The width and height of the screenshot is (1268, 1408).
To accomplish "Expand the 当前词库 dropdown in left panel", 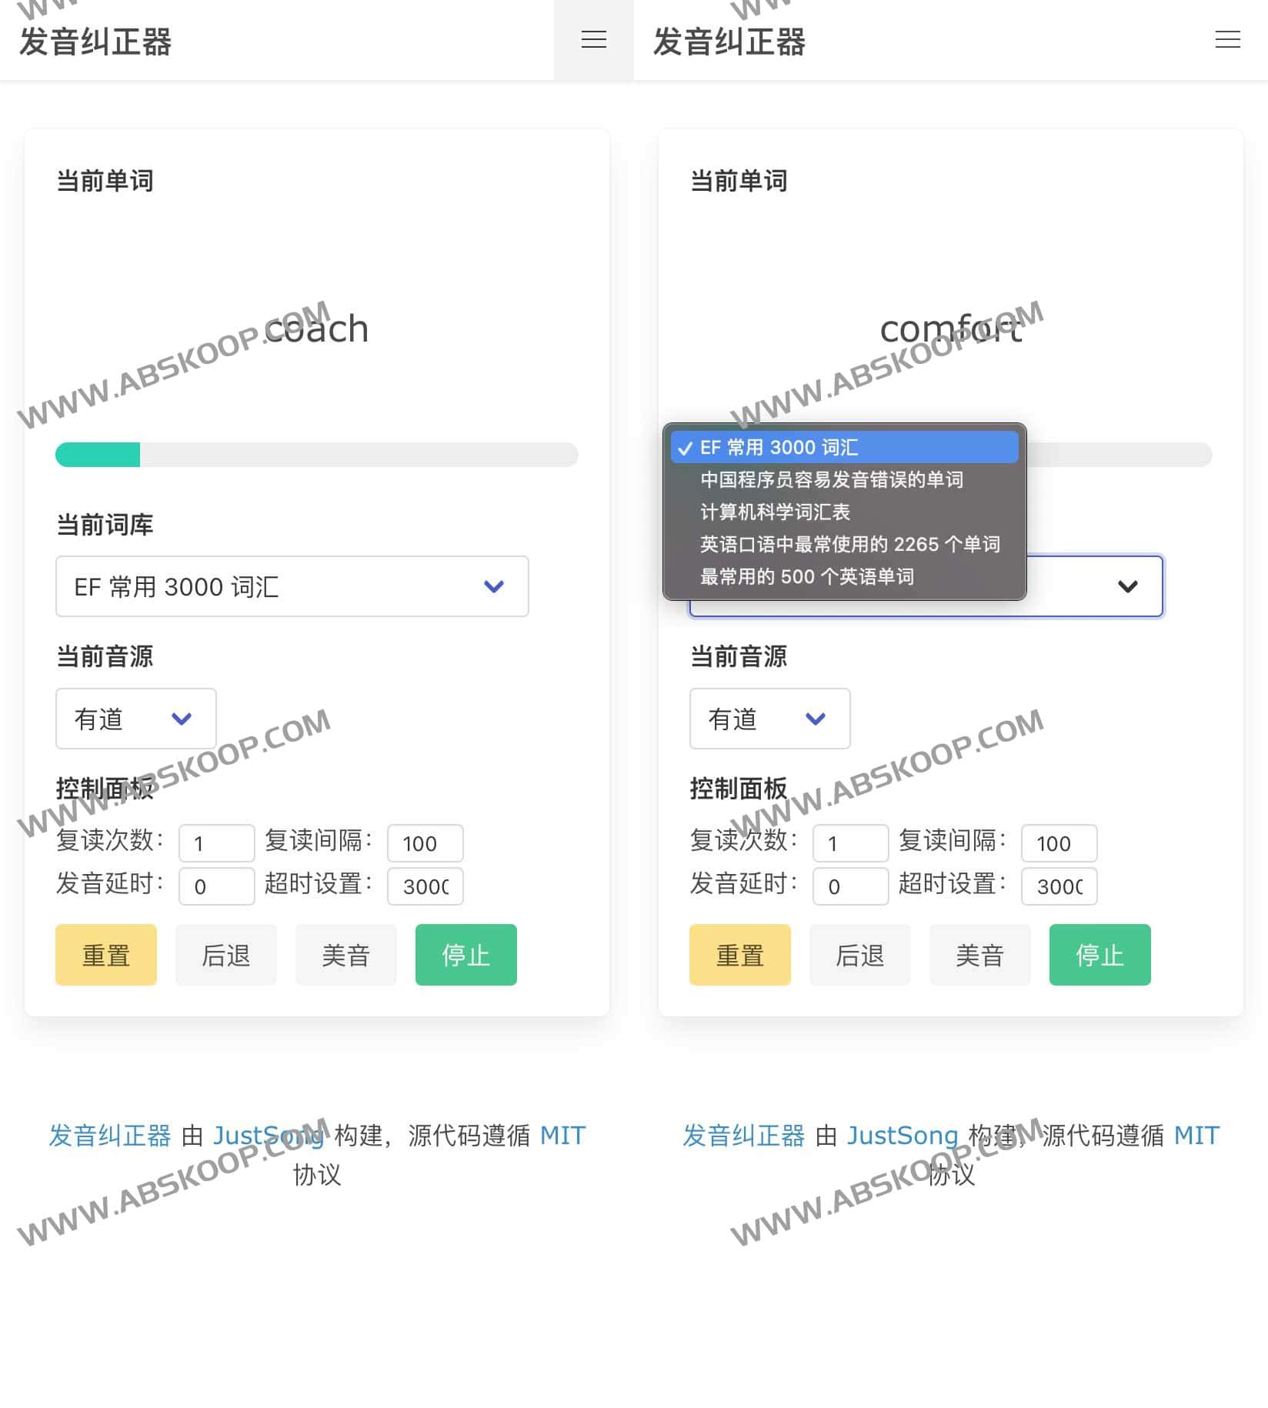I will [292, 587].
